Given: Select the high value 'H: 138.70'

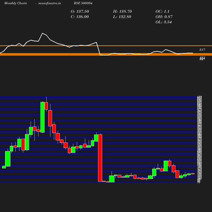Looking at the screenshot, I should click(123, 11).
